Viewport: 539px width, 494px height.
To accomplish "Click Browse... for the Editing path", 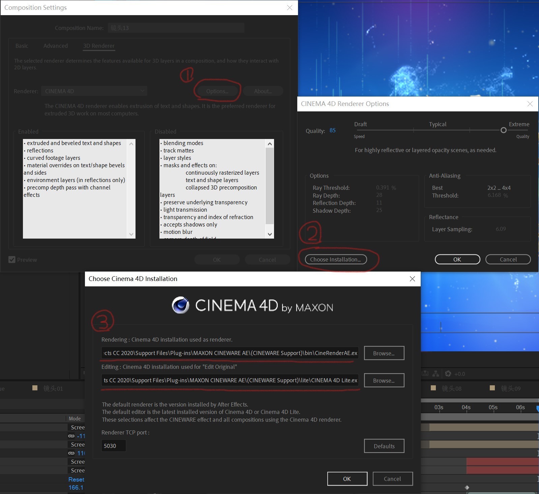I will coord(384,380).
